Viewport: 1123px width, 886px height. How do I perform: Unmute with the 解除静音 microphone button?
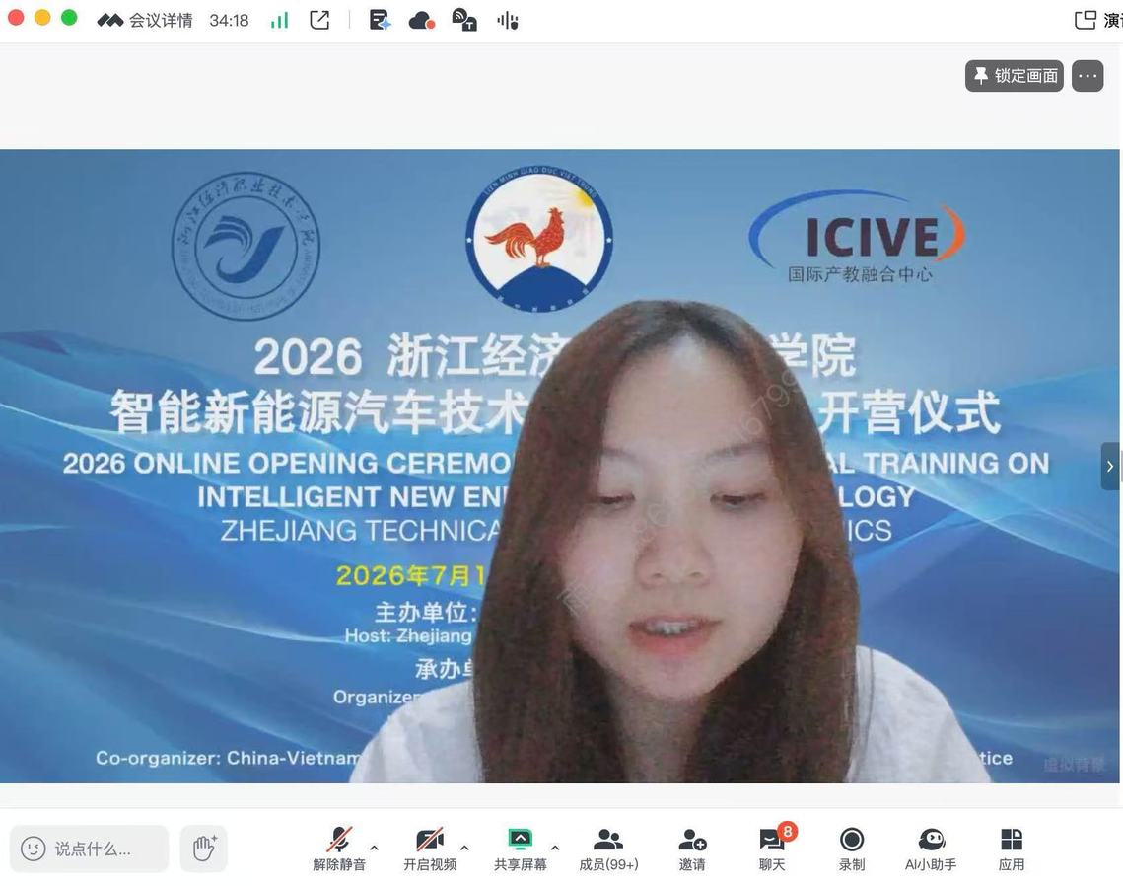click(339, 849)
